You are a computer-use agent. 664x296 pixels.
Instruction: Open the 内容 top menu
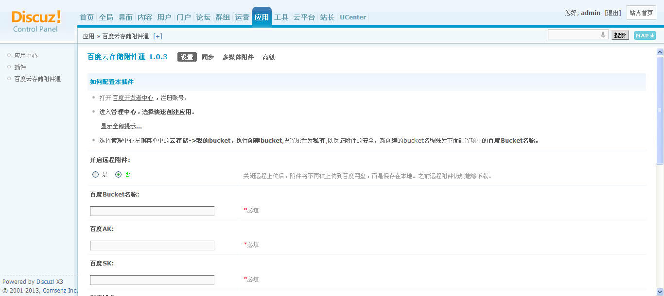point(145,17)
